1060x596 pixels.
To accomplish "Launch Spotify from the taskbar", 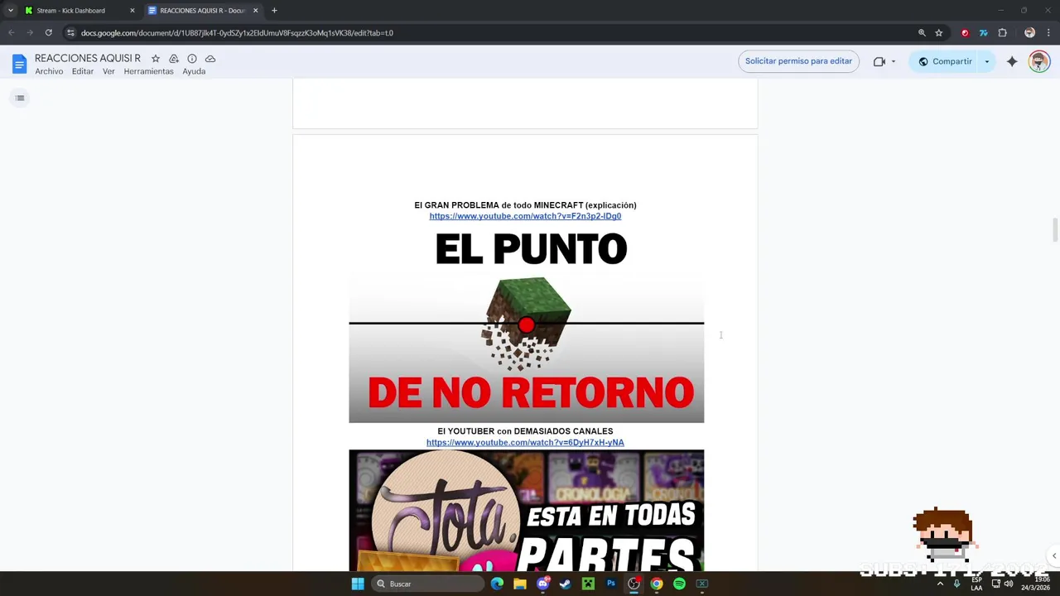I will click(679, 584).
